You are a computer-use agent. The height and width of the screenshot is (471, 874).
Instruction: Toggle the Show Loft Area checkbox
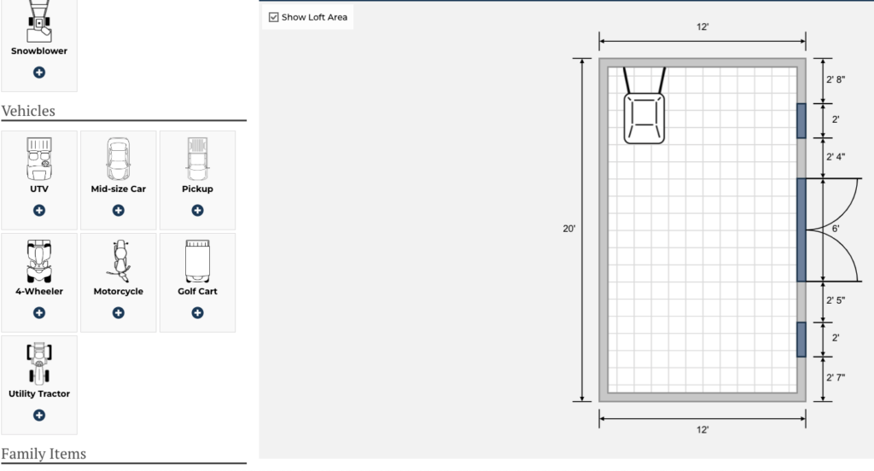[x=274, y=17]
